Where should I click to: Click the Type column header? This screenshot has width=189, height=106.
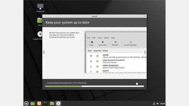[90, 51]
